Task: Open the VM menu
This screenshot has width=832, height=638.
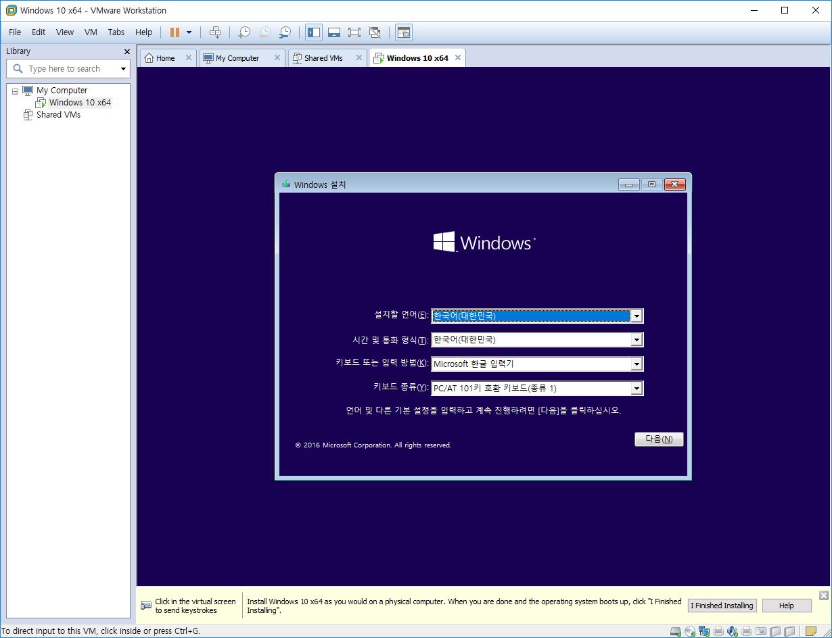Action: tap(91, 32)
